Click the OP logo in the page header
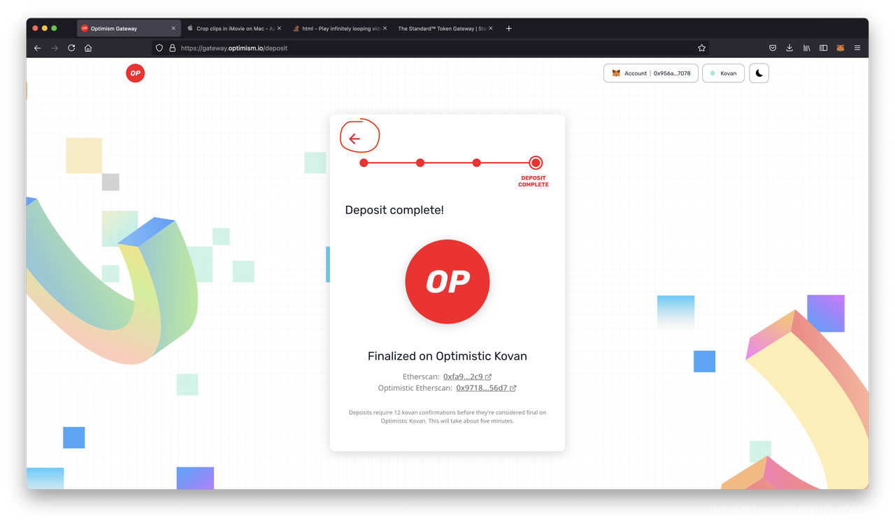Image resolution: width=895 pixels, height=524 pixels. 136,73
